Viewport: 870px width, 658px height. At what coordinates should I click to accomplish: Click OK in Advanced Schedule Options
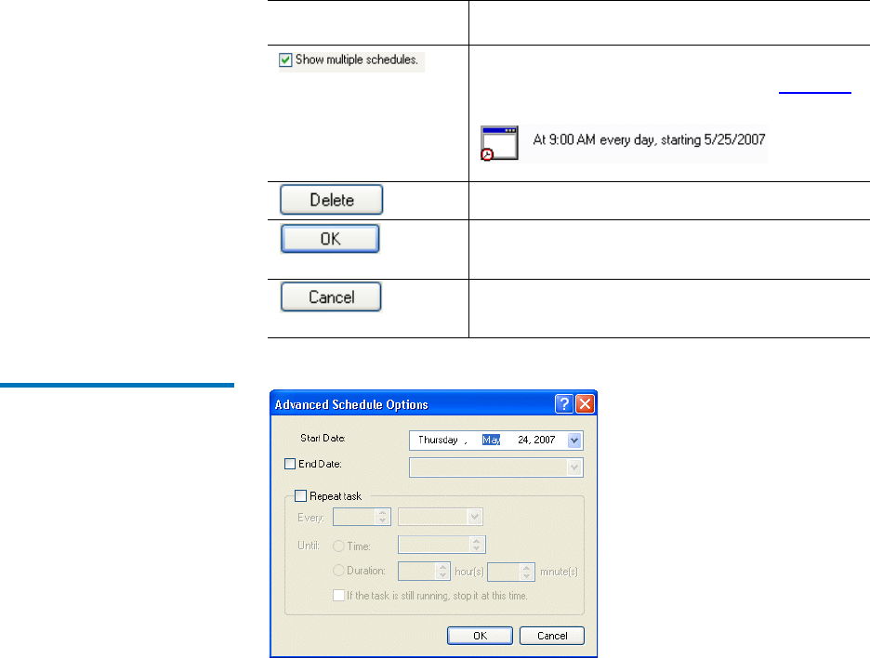click(480, 636)
